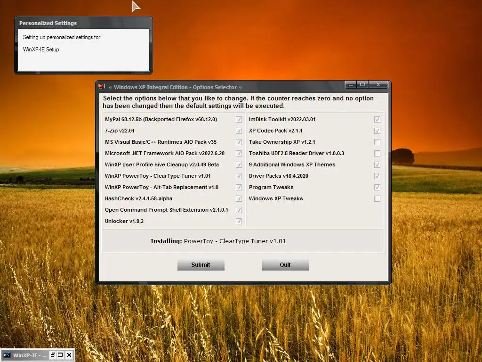The image size is (482, 362).
Task: Click the 'Driver Packs v18.4.2020' label
Action: [x=279, y=176]
